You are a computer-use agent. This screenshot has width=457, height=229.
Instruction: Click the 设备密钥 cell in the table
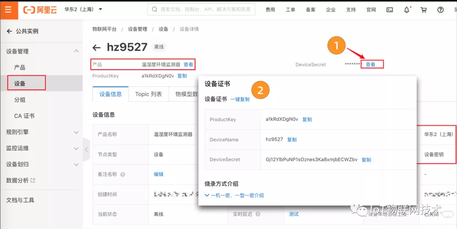pyautogui.click(x=434, y=155)
